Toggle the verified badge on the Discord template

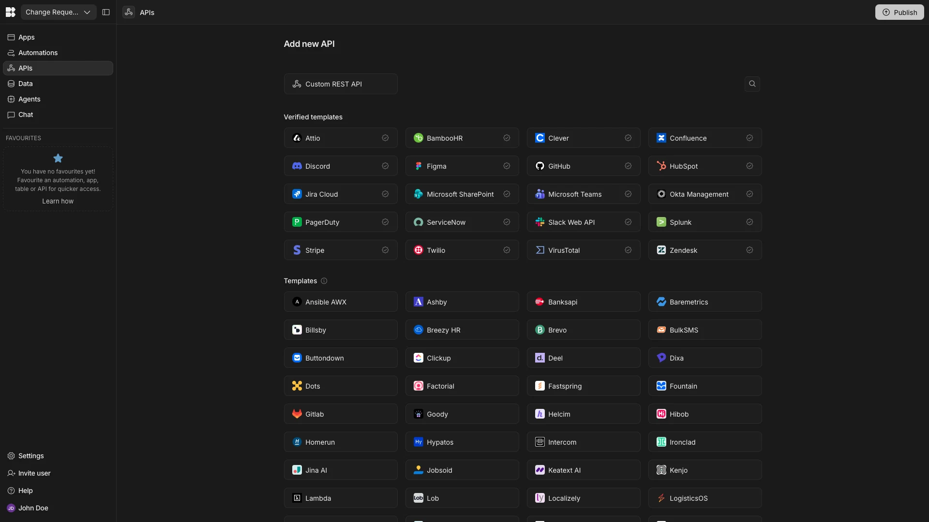point(385,166)
